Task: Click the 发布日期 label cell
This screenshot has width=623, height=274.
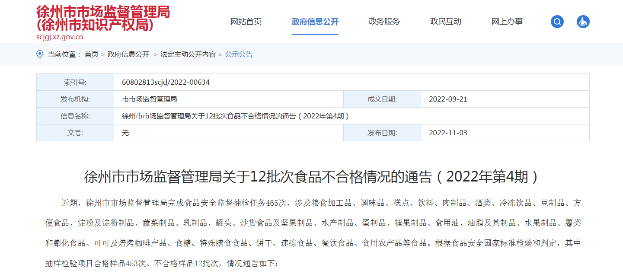Action: 382,133
